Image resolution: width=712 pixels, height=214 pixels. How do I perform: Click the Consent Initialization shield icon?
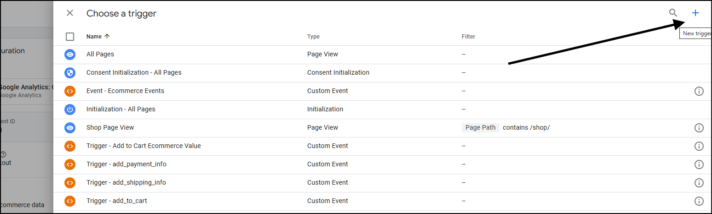pos(70,73)
